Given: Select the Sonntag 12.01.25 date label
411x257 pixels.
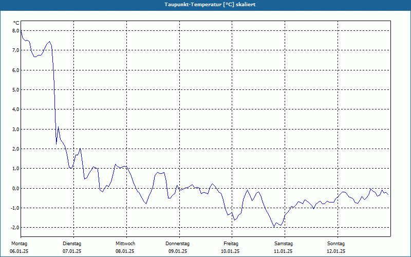Looking at the screenshot, I should tap(336, 247).
